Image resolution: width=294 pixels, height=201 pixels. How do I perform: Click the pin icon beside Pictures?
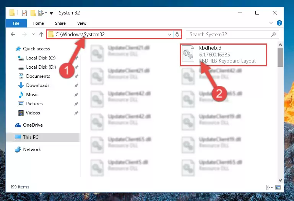[76, 104]
